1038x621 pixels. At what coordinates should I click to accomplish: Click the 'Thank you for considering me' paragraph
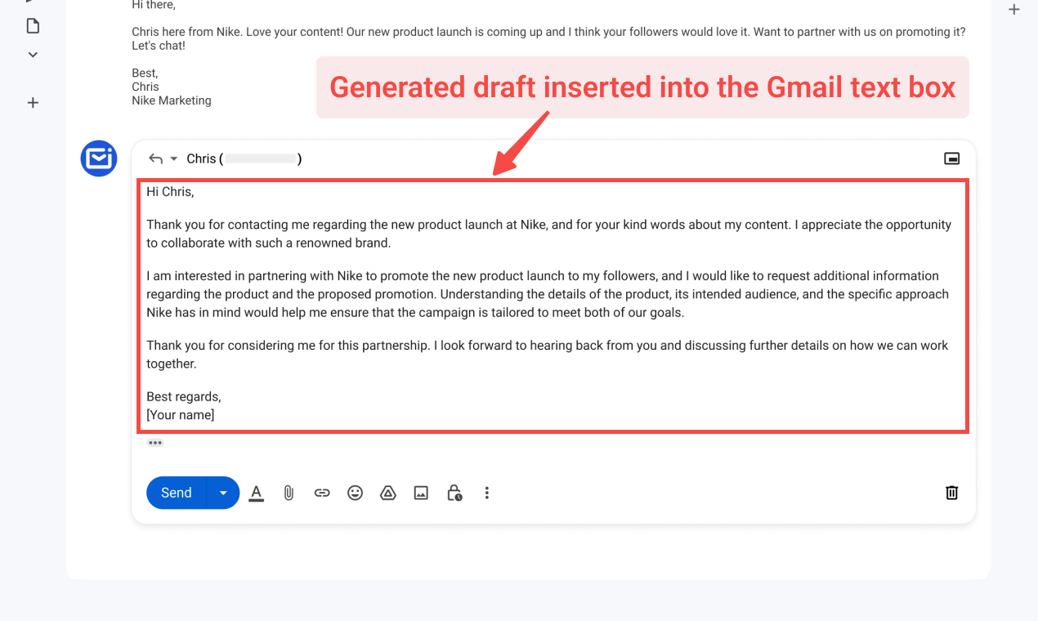pyautogui.click(x=548, y=355)
